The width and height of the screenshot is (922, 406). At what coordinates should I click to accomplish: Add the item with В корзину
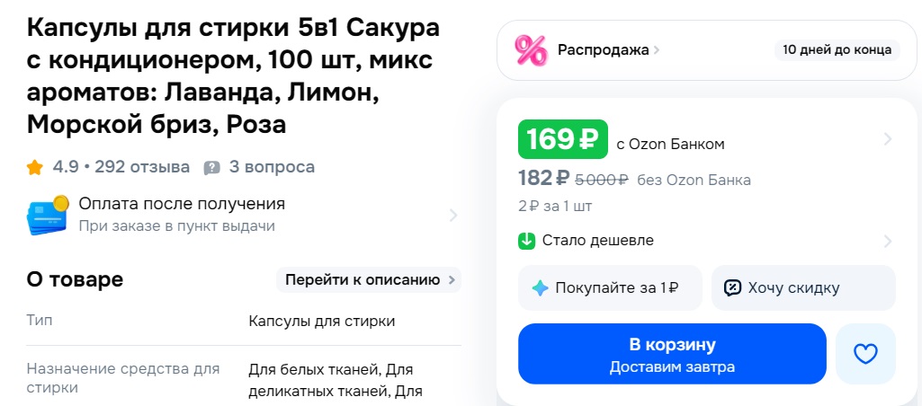pos(672,354)
